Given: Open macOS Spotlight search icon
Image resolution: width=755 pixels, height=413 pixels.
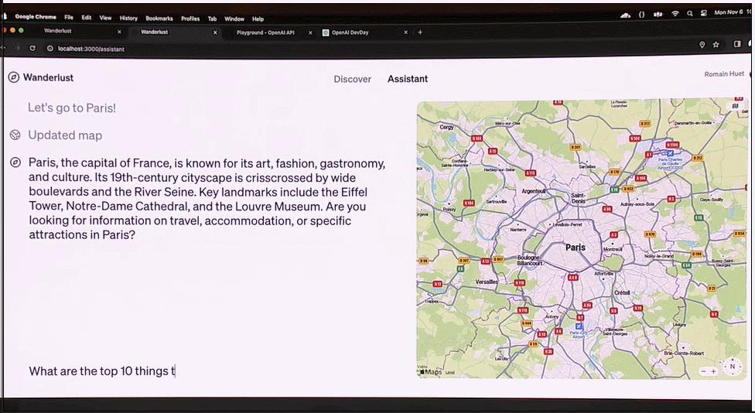Looking at the screenshot, I should tap(689, 13).
